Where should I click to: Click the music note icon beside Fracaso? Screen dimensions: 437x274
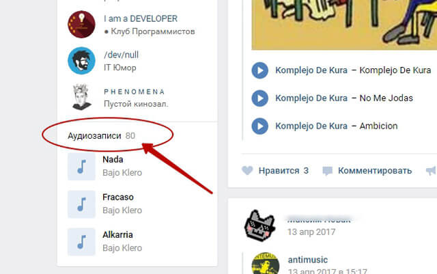coord(81,204)
